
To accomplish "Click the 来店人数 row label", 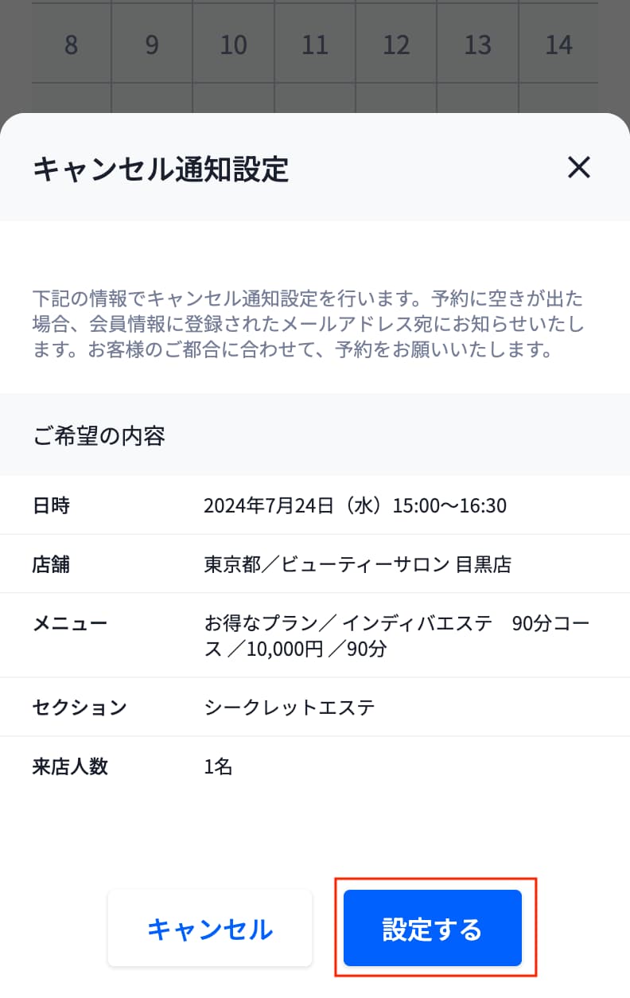I will 70,766.
